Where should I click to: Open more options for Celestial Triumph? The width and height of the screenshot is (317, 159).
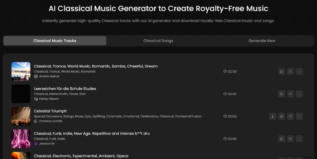(299, 116)
